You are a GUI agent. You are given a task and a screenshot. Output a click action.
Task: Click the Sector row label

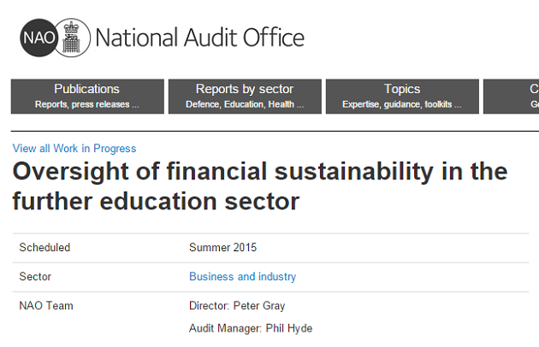(x=35, y=277)
